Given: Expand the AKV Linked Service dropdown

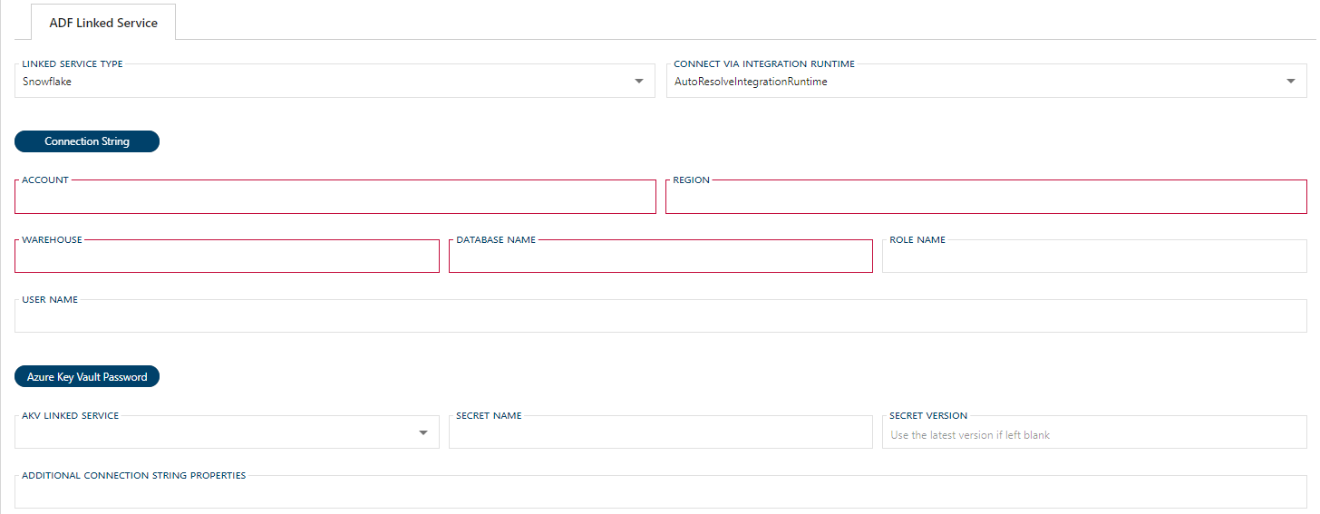Looking at the screenshot, I should tap(227, 432).
